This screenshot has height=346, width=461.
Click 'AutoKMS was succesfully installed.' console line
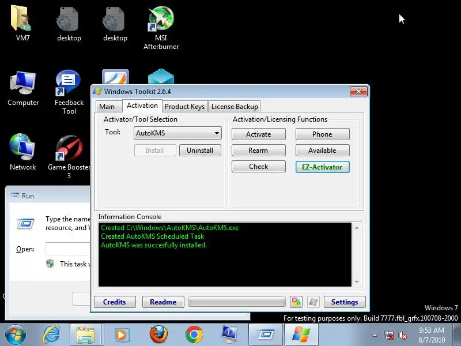[154, 245]
